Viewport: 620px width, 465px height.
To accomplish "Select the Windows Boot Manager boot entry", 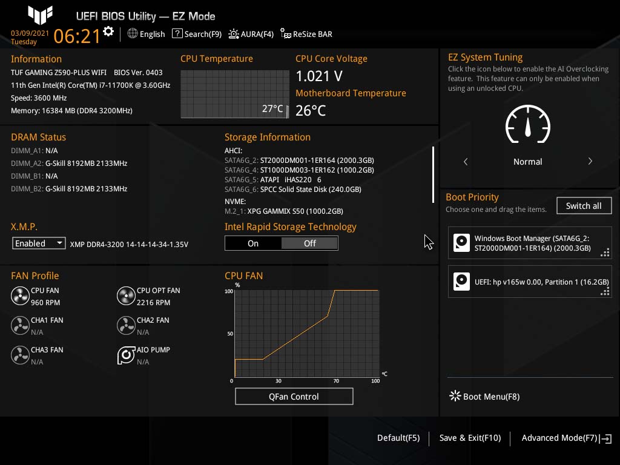I will (530, 243).
